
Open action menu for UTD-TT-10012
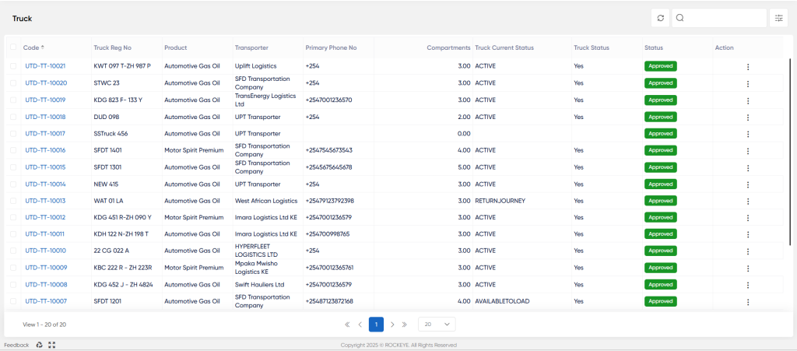748,218
